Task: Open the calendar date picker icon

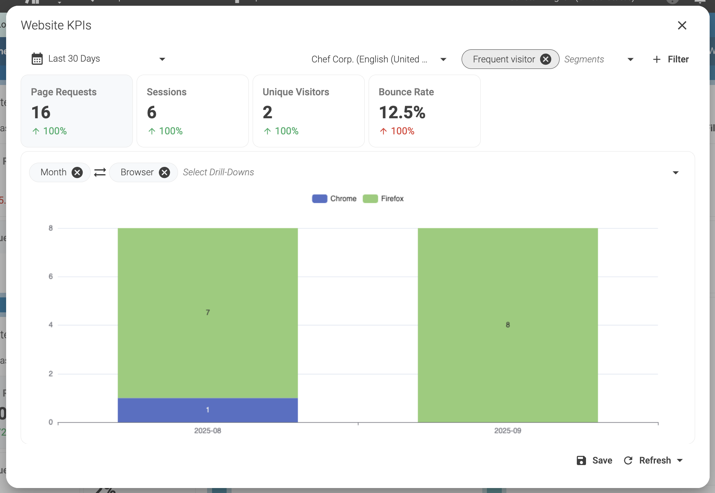Action: tap(37, 59)
